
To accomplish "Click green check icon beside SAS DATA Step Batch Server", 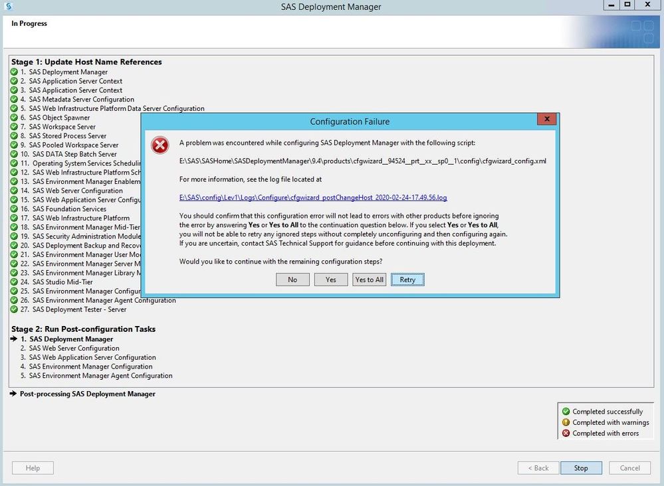I will [14, 154].
